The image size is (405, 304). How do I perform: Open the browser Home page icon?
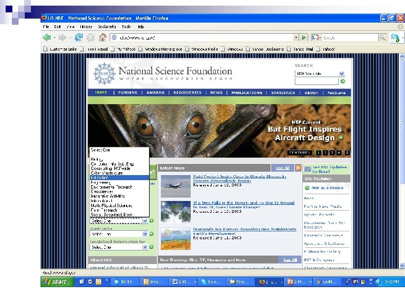[x=103, y=38]
